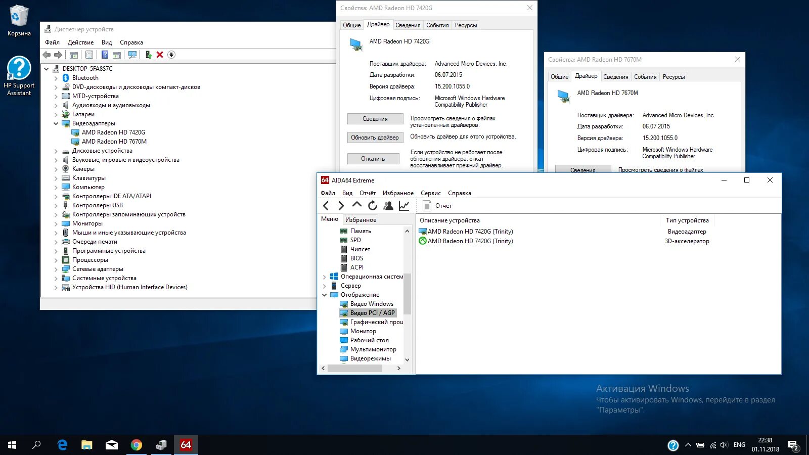Expand Операционная система node in AIDA64
Image resolution: width=809 pixels, height=455 pixels.
(x=325, y=277)
